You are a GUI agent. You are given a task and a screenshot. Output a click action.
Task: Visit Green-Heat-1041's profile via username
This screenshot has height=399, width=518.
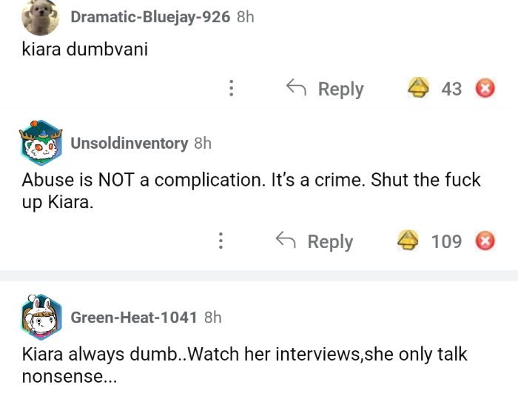133,318
